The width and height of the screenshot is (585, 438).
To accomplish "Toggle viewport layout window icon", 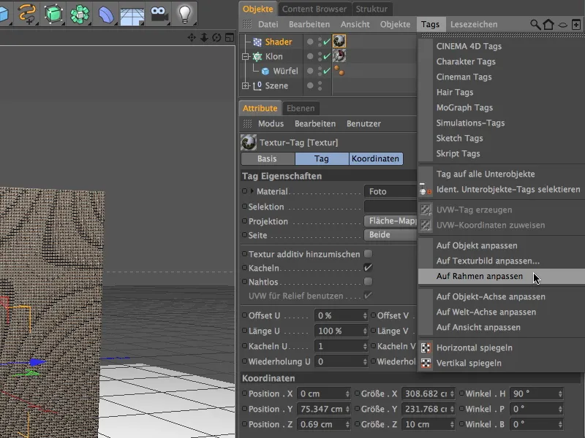I will 230,38.
